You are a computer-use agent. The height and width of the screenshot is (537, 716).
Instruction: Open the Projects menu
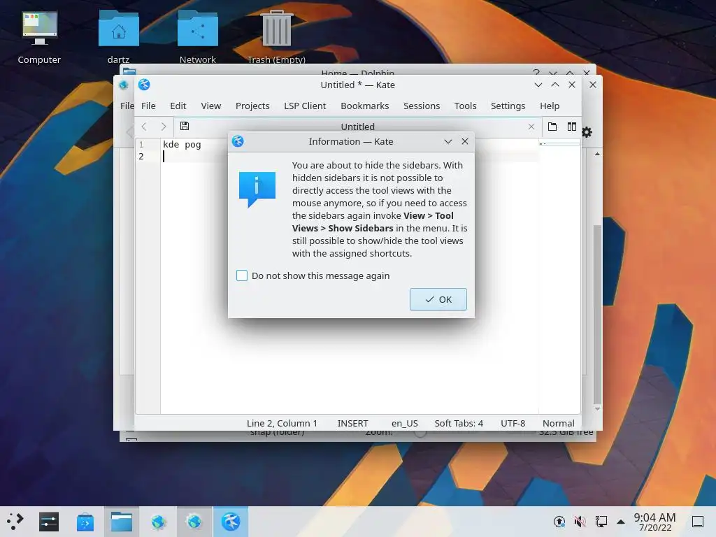click(252, 106)
